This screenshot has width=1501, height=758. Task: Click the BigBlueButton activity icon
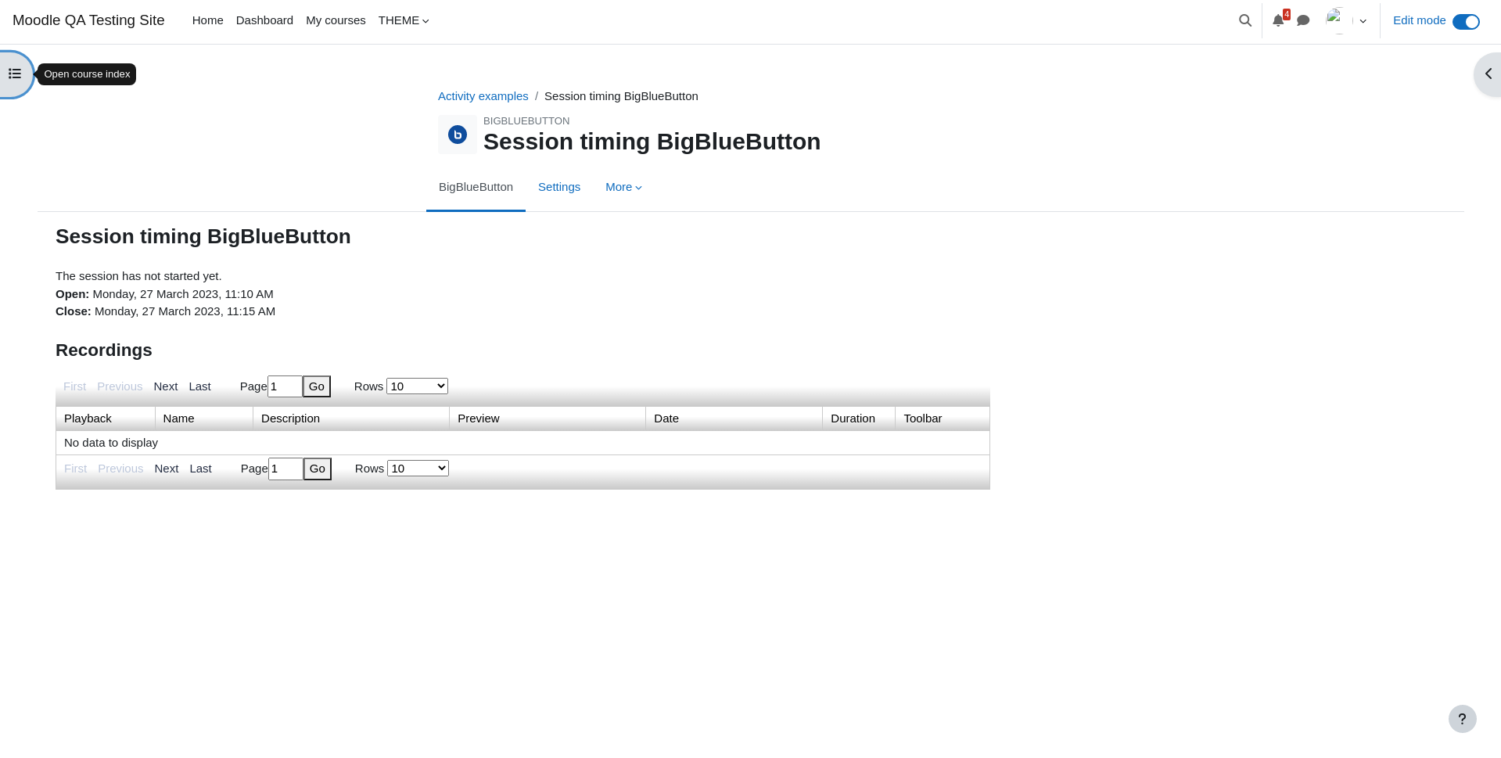click(x=458, y=135)
